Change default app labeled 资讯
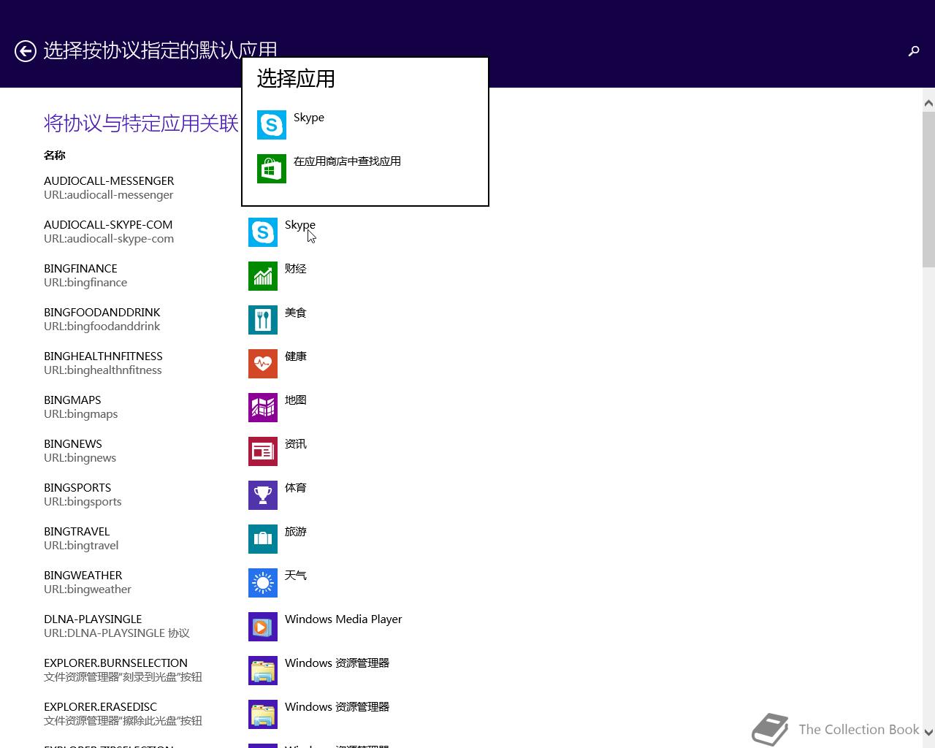935x748 pixels. pyautogui.click(x=296, y=444)
